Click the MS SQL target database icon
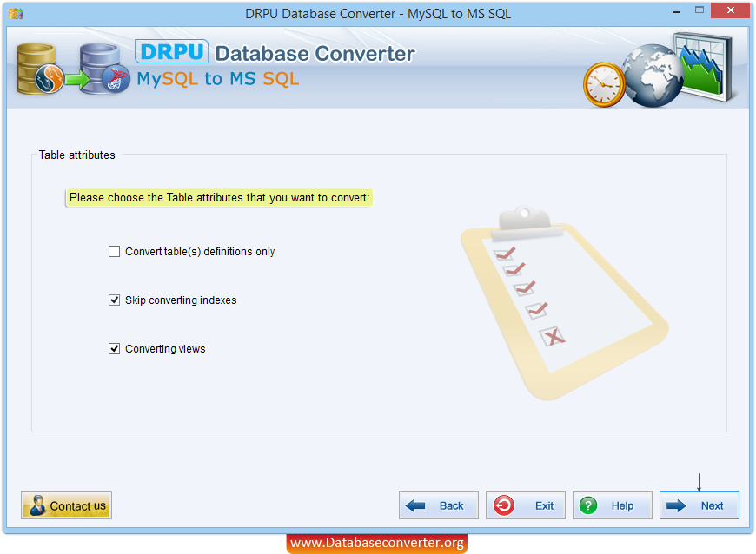Image resolution: width=756 pixels, height=554 pixels. 104,69
